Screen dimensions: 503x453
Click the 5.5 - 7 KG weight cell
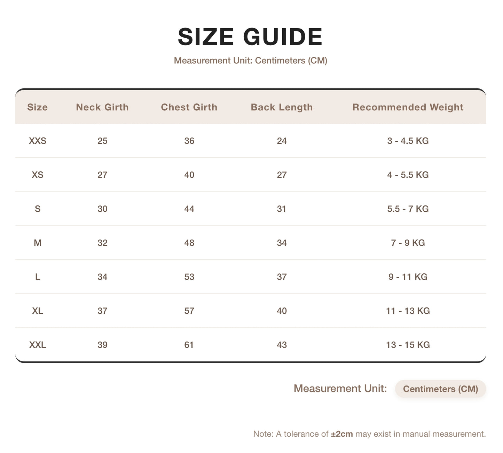click(408, 209)
